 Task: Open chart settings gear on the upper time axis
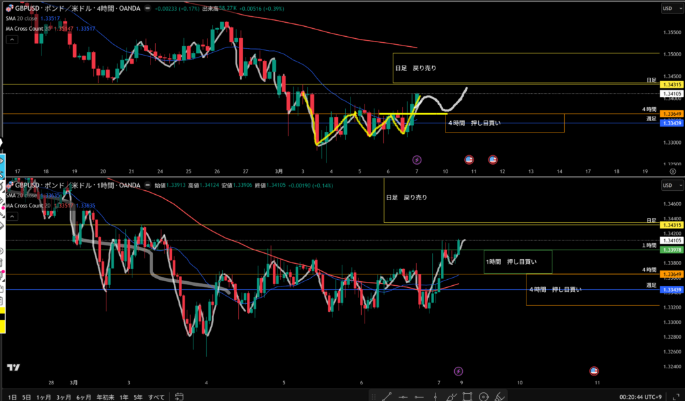672,171
